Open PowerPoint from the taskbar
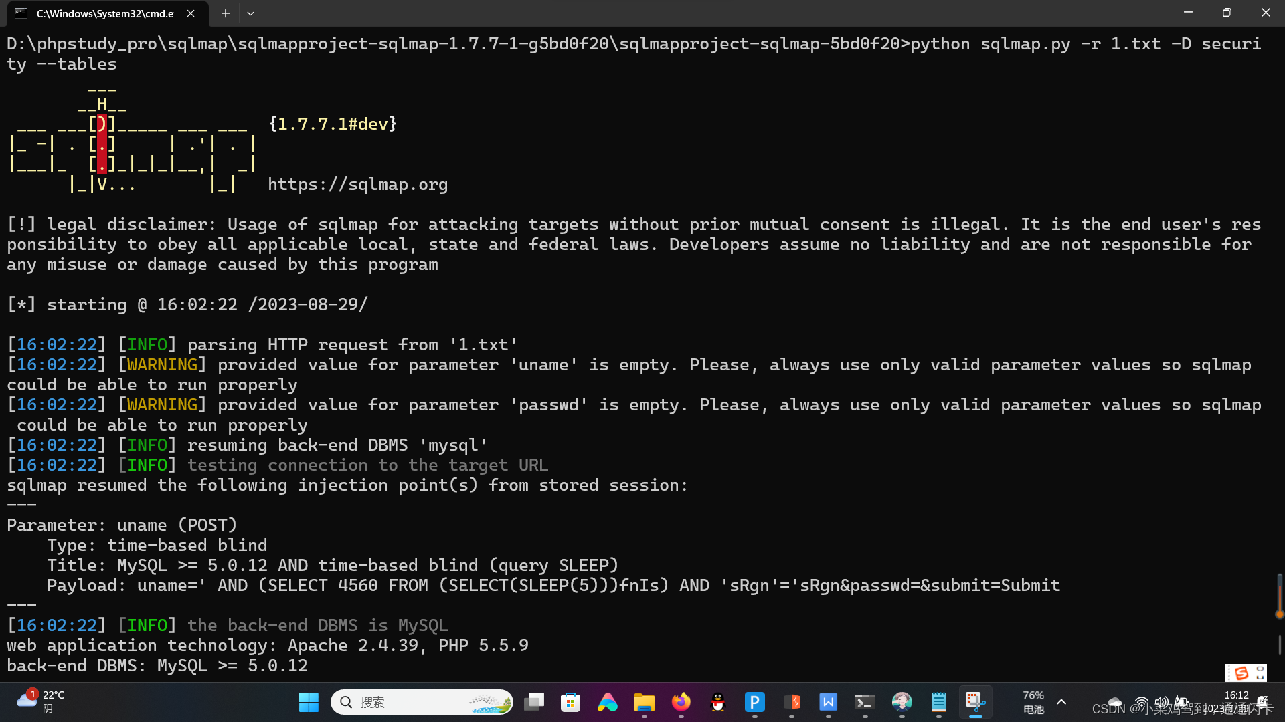1285x722 pixels. pyautogui.click(x=755, y=702)
